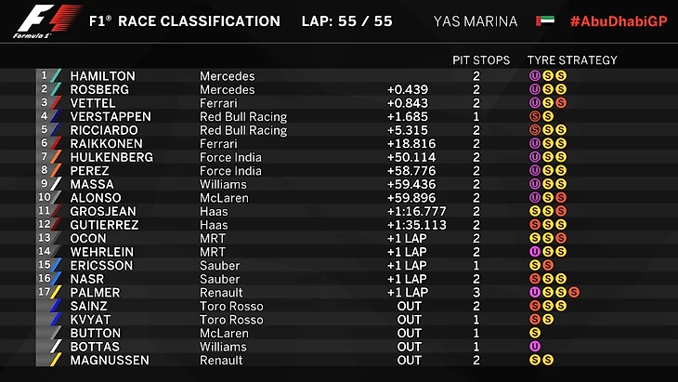Screen dimensions: 678x382
Task: Click Sainz's OUT status
Action: (409, 307)
